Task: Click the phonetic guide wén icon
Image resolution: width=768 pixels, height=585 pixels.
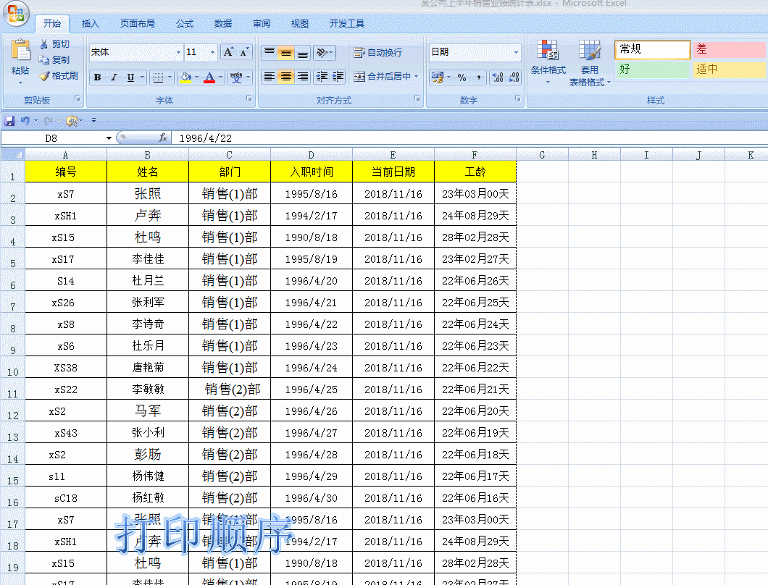Action: tap(236, 77)
